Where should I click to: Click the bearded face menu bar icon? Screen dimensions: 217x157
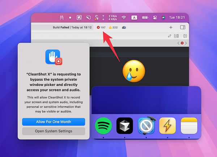click(x=97, y=18)
